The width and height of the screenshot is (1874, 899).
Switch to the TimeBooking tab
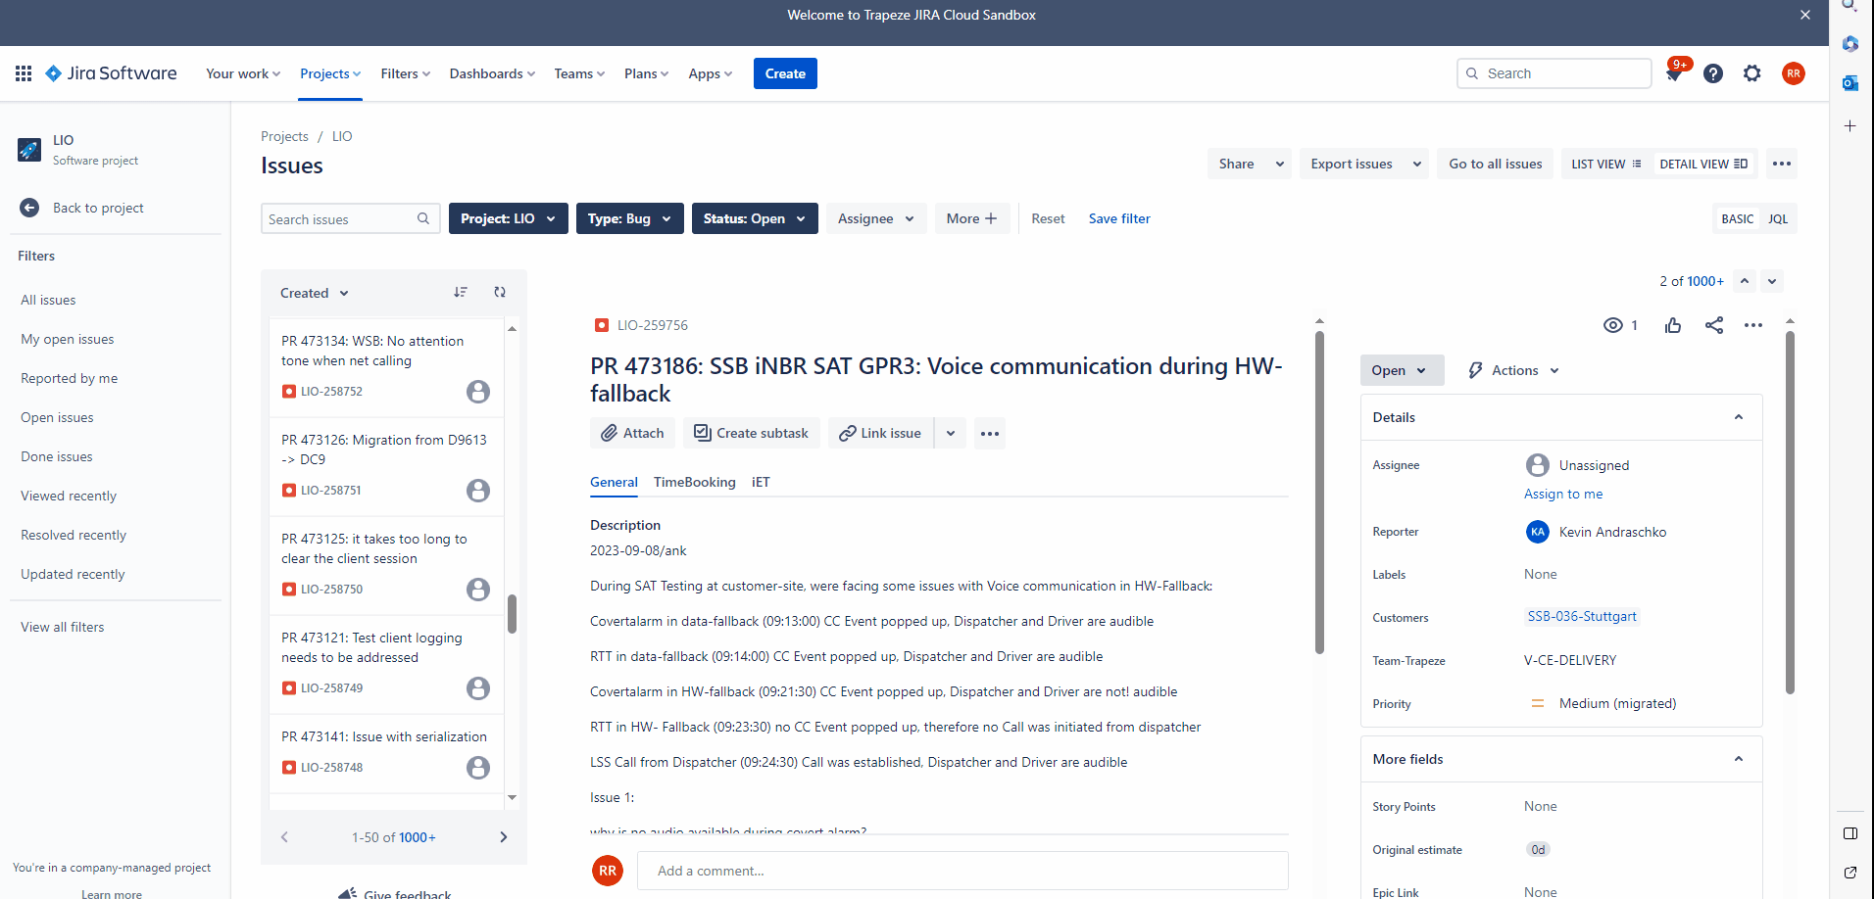(694, 482)
